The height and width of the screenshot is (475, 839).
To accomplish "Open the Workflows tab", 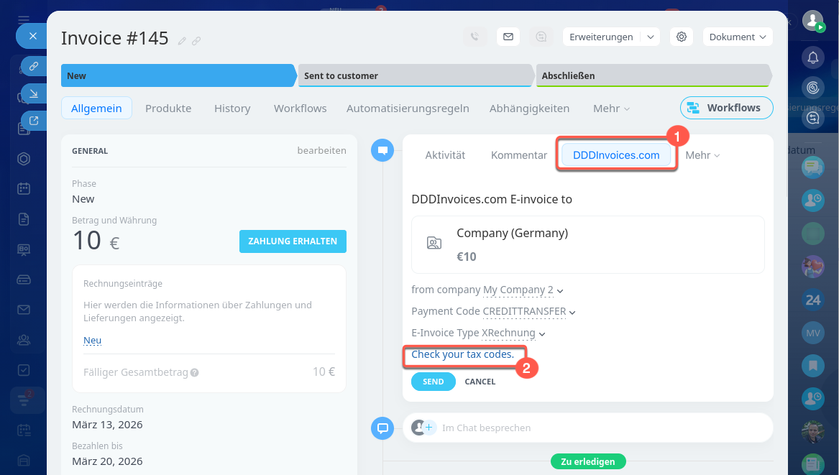I will point(301,108).
